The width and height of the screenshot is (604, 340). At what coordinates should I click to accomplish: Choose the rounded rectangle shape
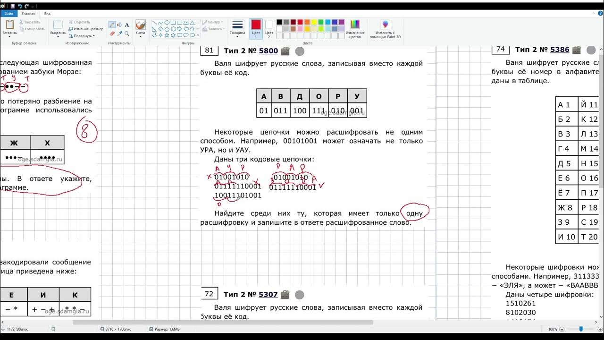point(179,23)
